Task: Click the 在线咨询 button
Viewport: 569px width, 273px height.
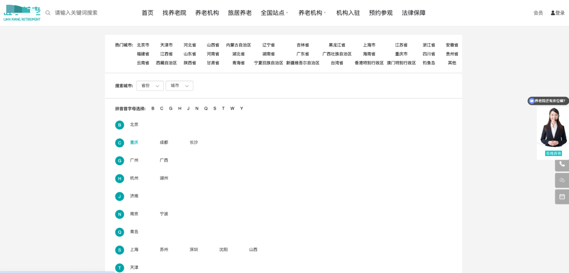Action: click(x=553, y=153)
